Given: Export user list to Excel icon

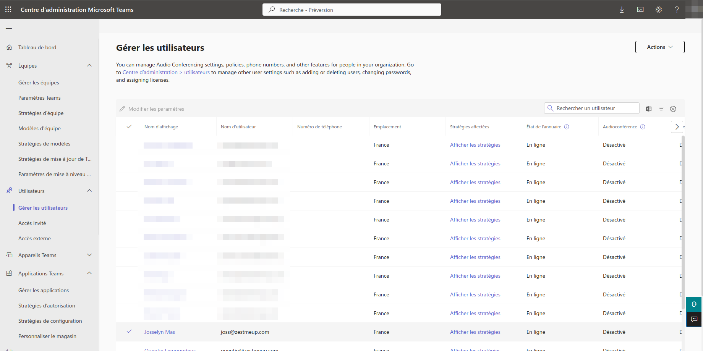Looking at the screenshot, I should tap(648, 109).
